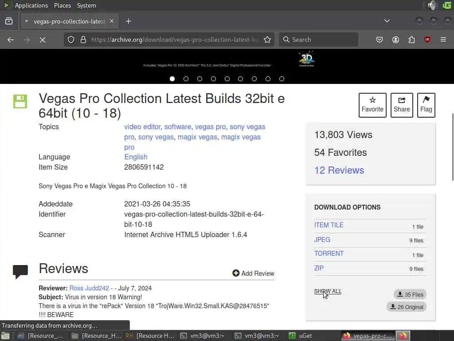Click the show desktop taskbar icon
454x341 pixels.
coord(5,336)
